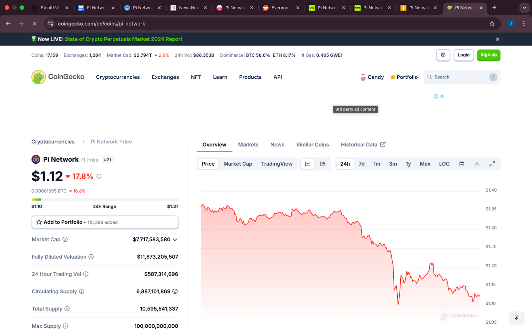Dismiss the Now LIVE announcement banner
Viewport: 532px width, 332px height.
[497, 39]
